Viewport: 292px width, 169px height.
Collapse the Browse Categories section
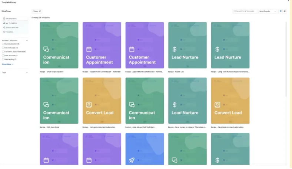point(27,41)
